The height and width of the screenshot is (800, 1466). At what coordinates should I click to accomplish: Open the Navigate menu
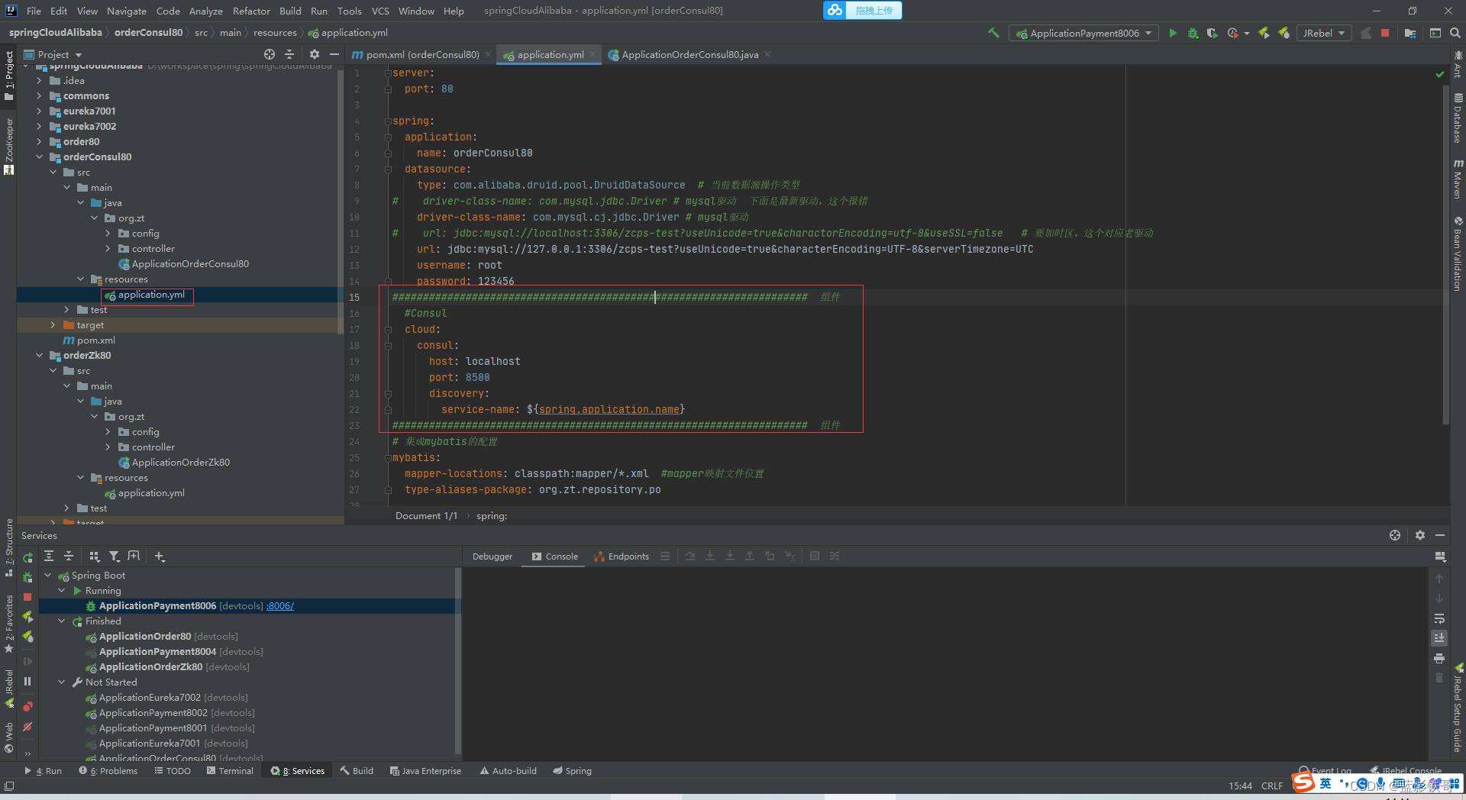coord(126,11)
